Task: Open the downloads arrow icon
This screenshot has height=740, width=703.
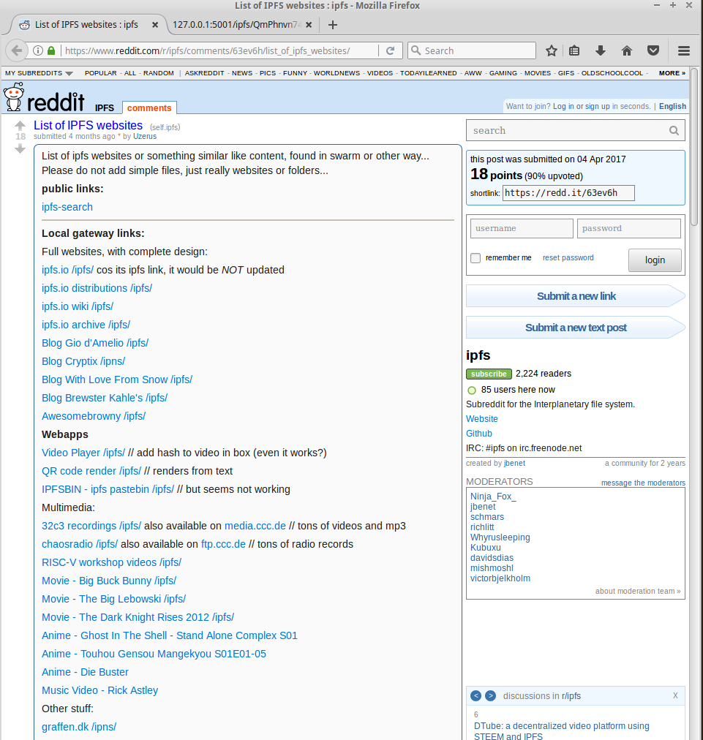Action: [600, 50]
